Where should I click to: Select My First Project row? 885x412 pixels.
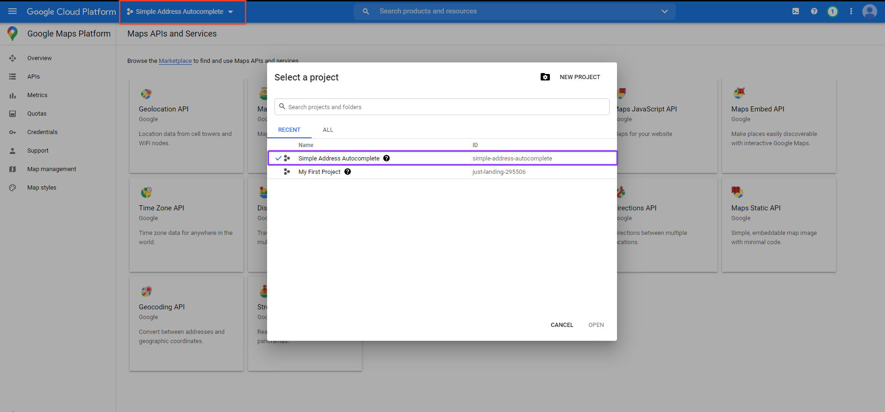click(442, 172)
